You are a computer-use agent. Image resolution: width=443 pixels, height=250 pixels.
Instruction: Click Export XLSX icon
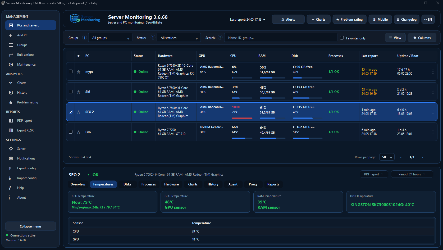click(11, 130)
